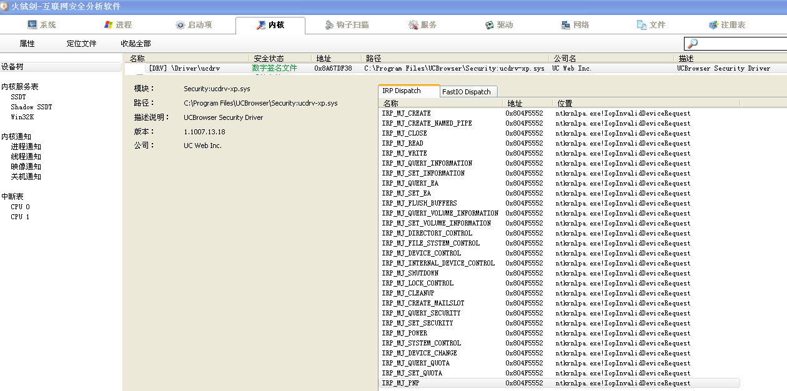Select the IRP_MJ_POWER row
Screen dimensions: 787x391
559,333
